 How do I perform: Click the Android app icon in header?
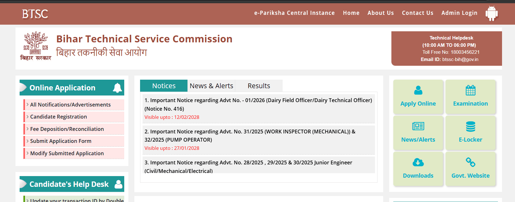(491, 13)
